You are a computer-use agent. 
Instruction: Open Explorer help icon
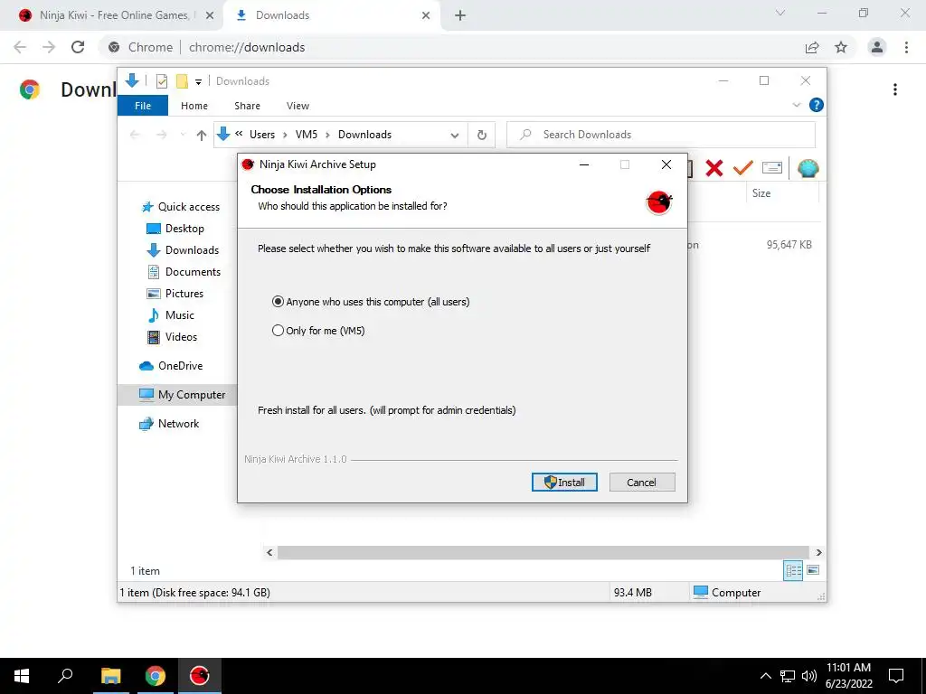817,105
